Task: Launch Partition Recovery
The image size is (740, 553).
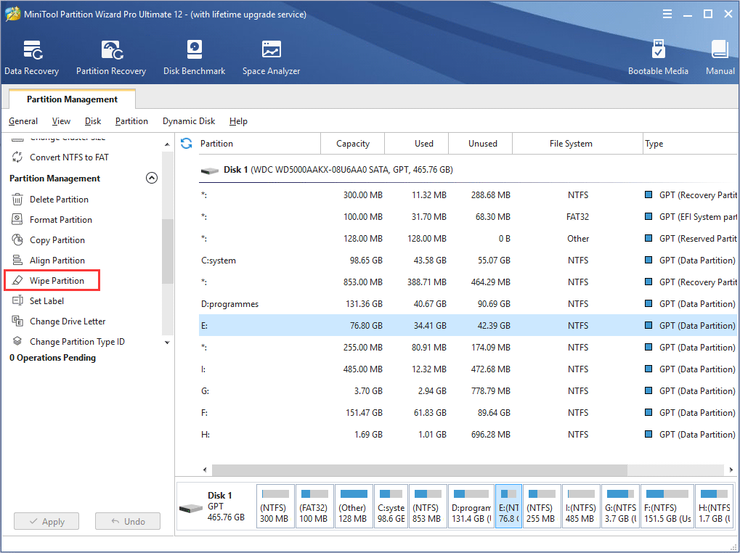Action: tap(110, 57)
